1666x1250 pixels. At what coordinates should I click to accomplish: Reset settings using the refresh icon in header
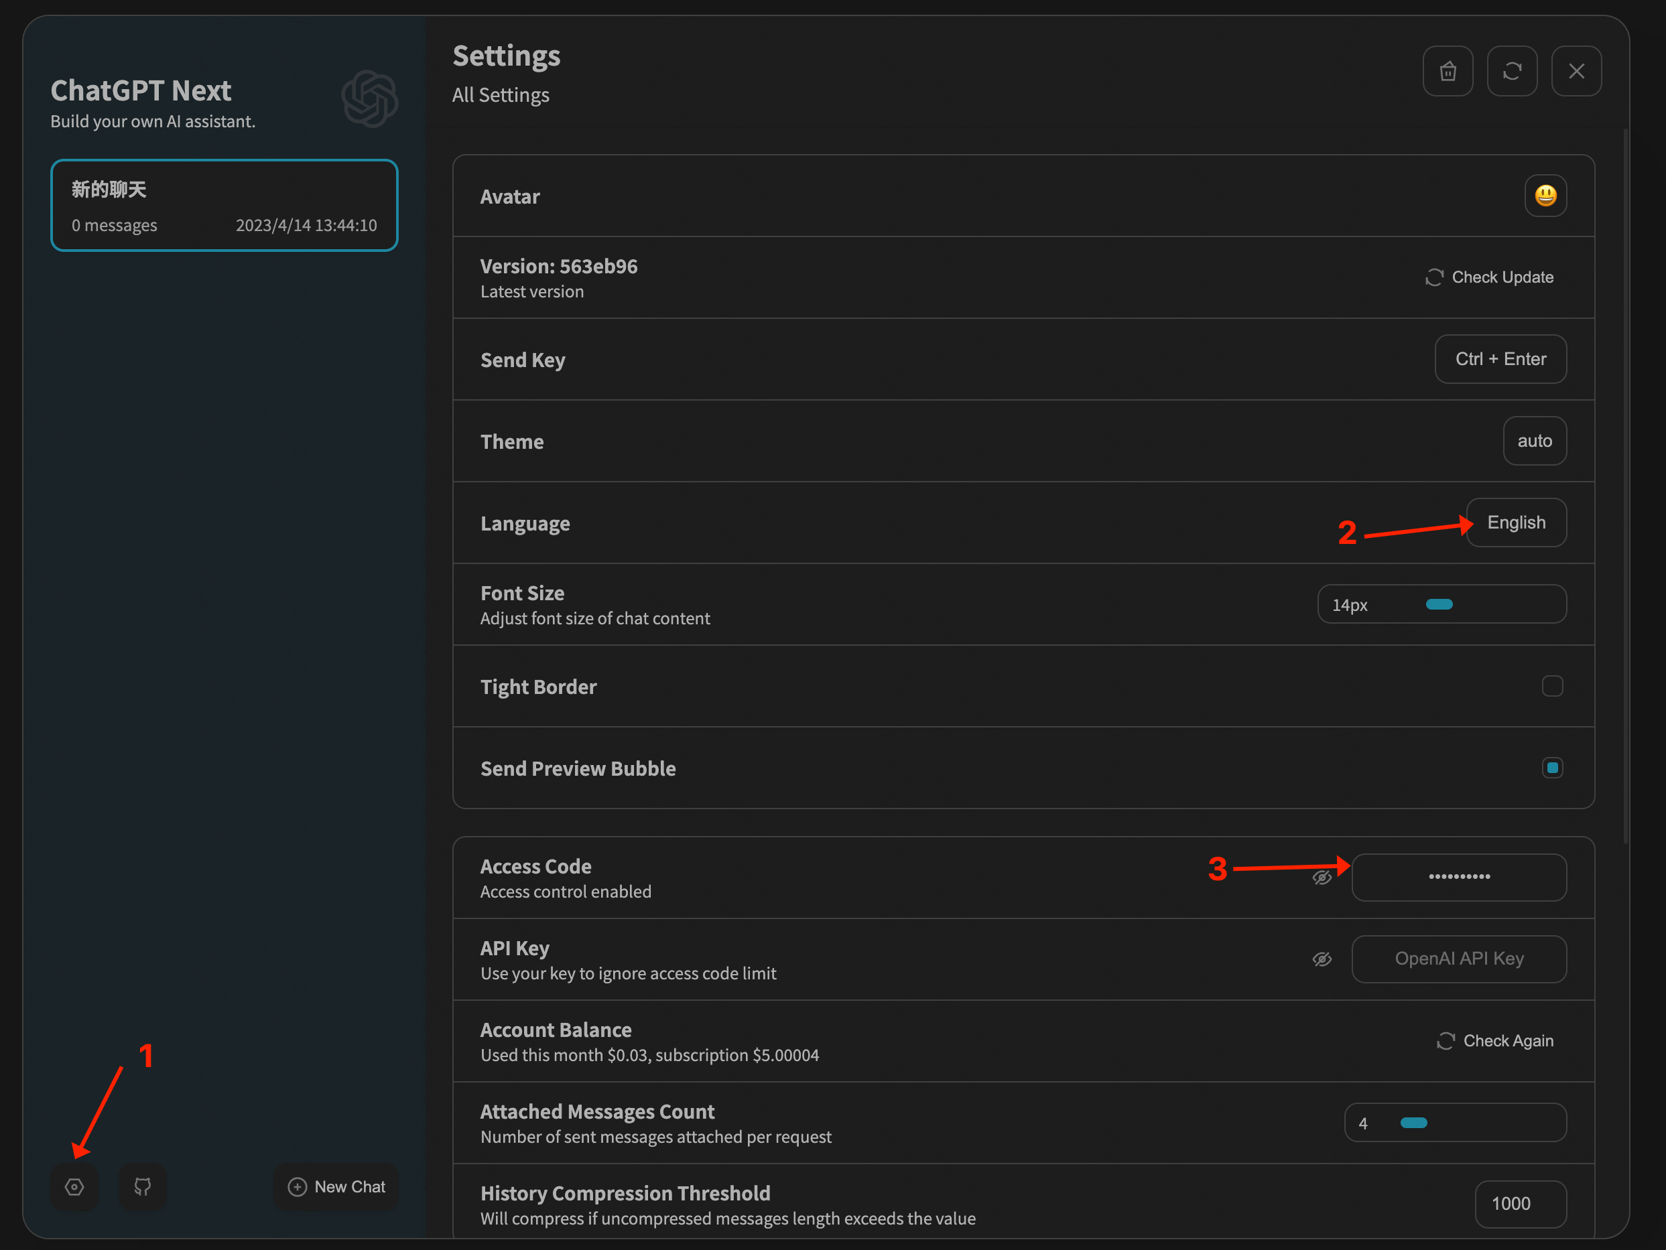(x=1512, y=72)
